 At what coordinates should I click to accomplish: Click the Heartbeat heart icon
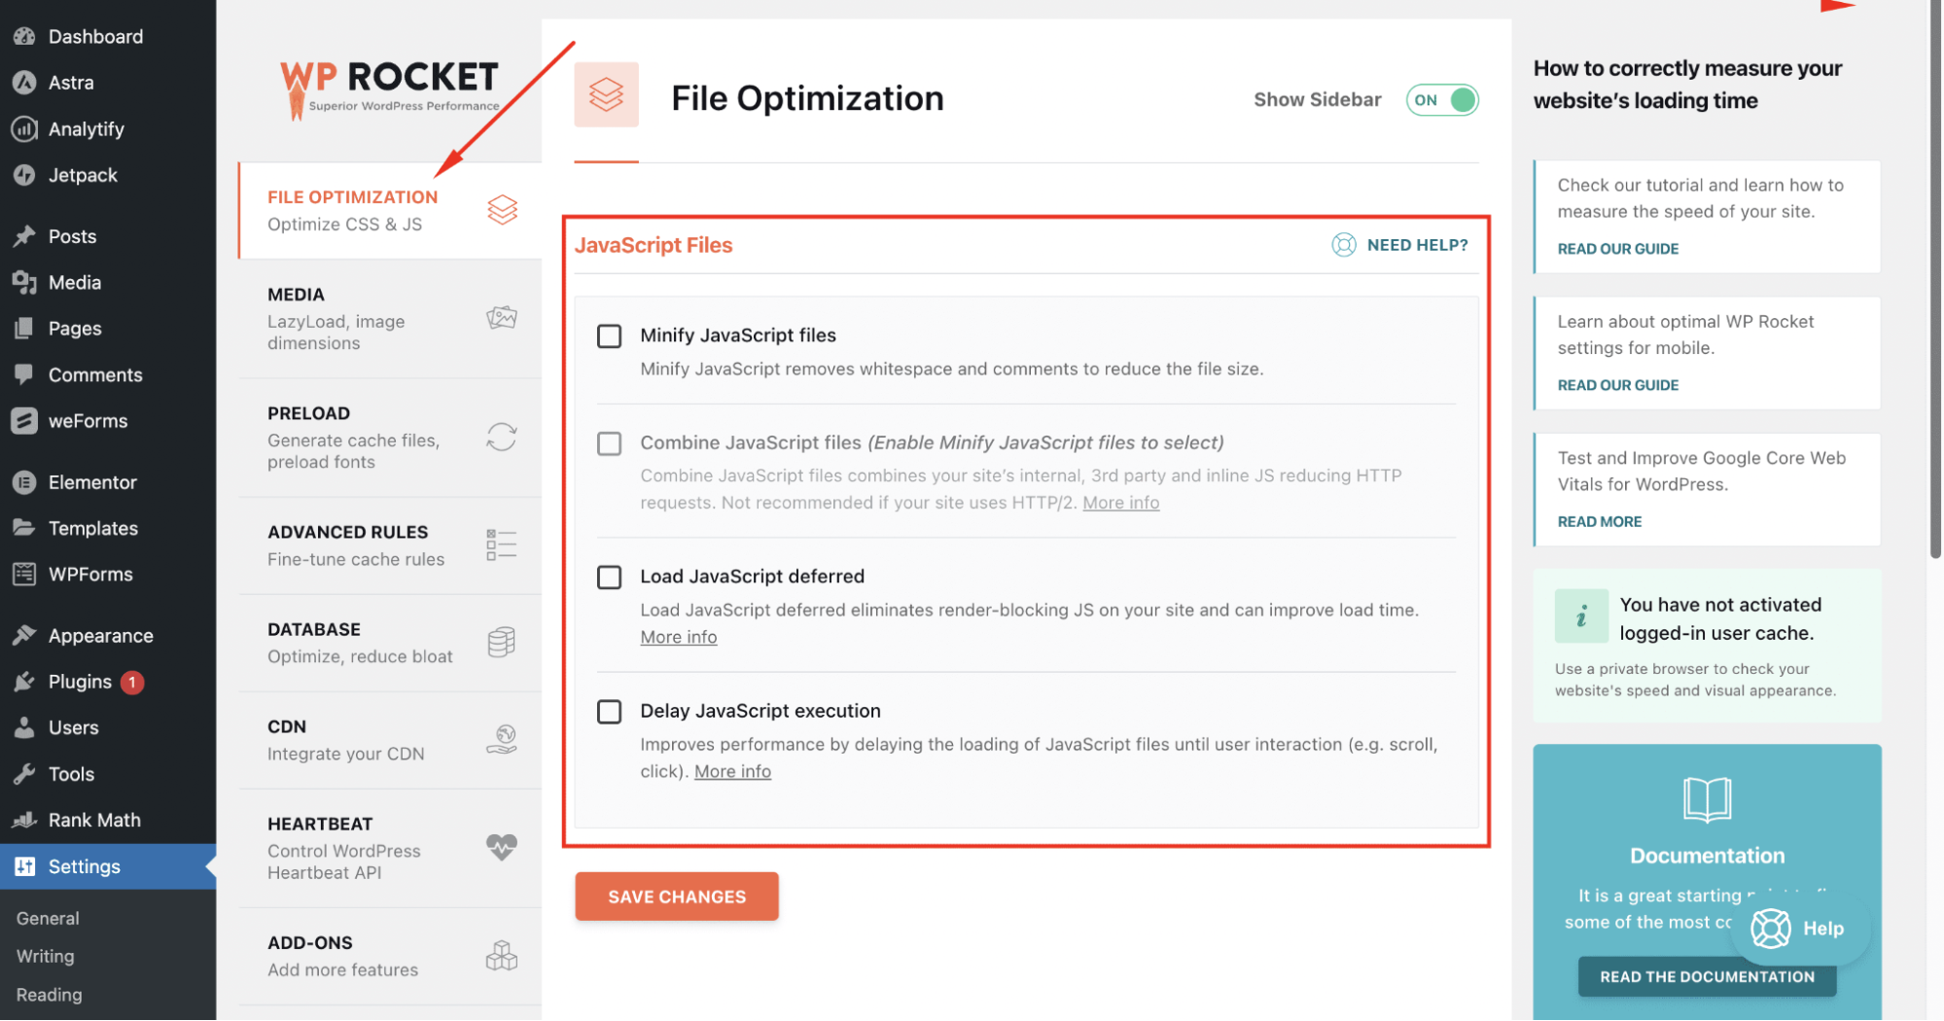(502, 847)
